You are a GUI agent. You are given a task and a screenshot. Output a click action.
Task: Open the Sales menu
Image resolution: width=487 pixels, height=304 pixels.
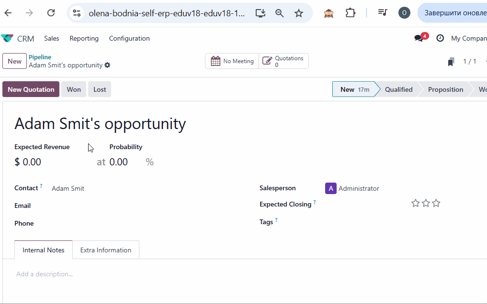click(x=52, y=38)
